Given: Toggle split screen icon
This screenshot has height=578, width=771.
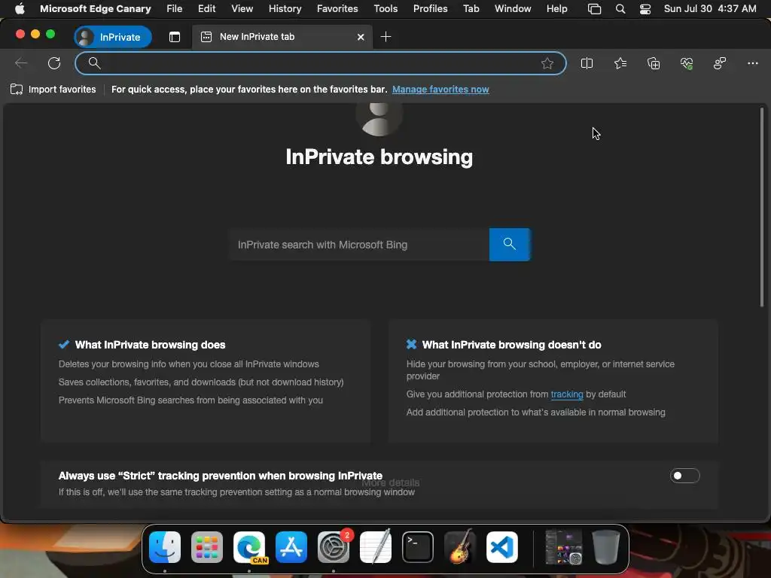Looking at the screenshot, I should coord(587,63).
